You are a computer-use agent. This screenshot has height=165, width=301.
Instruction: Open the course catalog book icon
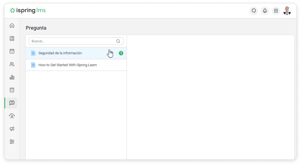12,38
